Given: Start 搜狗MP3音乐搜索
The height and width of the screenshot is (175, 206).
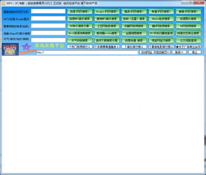Looking at the screenshot, I should point(107,19).
